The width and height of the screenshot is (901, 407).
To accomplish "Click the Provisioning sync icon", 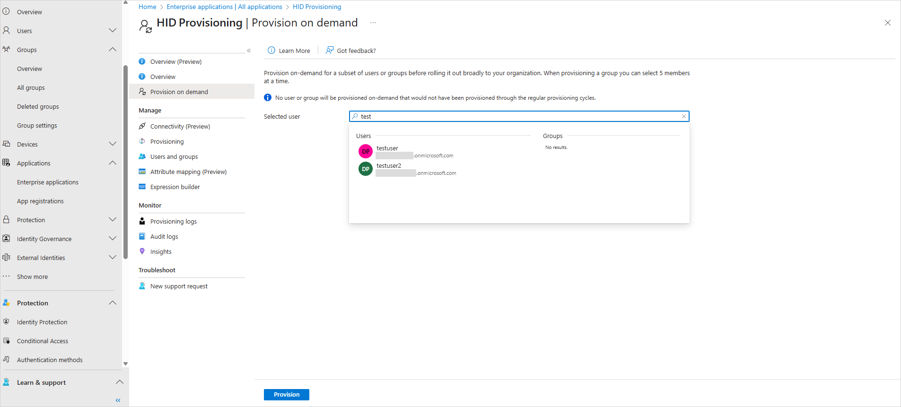I will coord(142,141).
